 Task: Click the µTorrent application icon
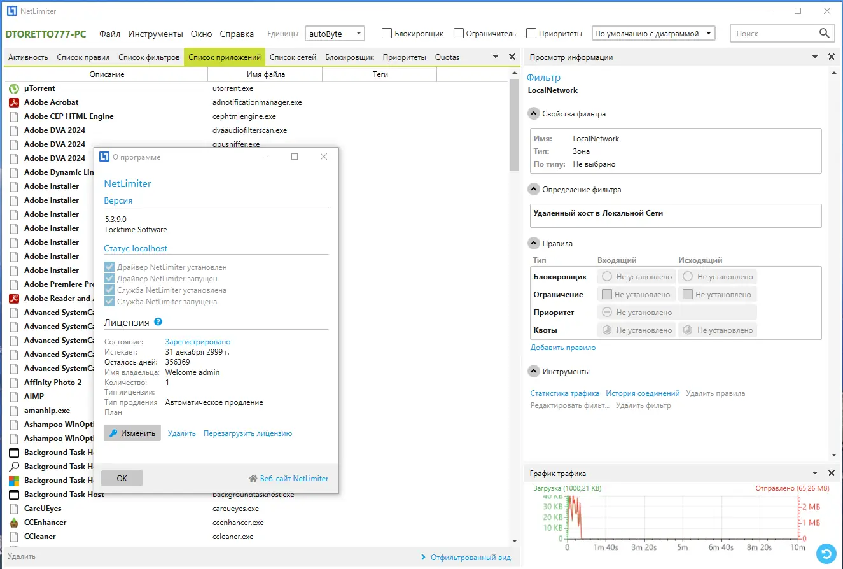click(14, 88)
